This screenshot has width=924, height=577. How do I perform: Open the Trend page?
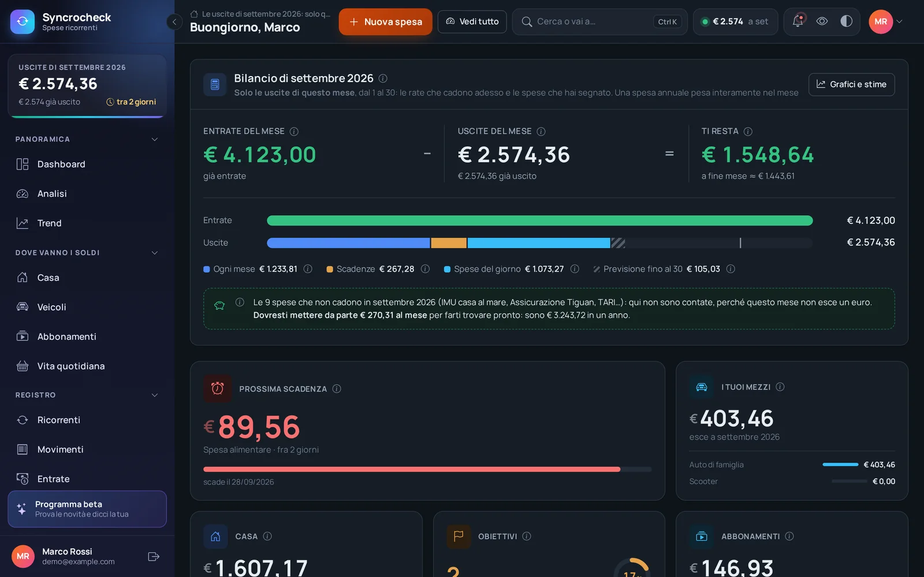coord(87,223)
